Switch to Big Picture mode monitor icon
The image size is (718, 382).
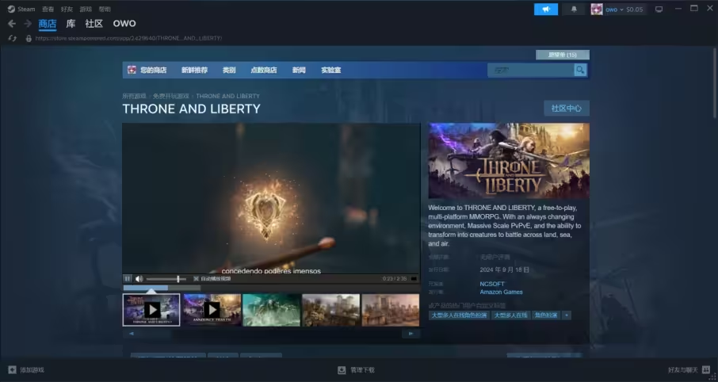point(659,10)
